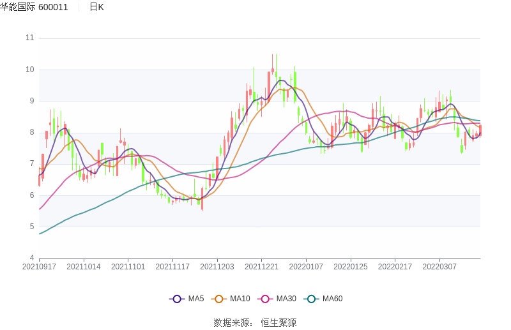Hide the MA10 line using its legend text
The width and height of the screenshot is (511, 330).
240,299
